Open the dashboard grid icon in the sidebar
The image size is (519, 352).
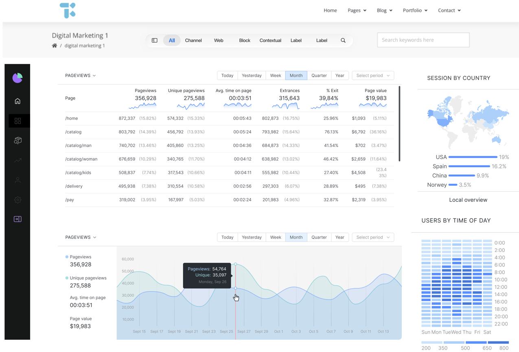pos(18,121)
